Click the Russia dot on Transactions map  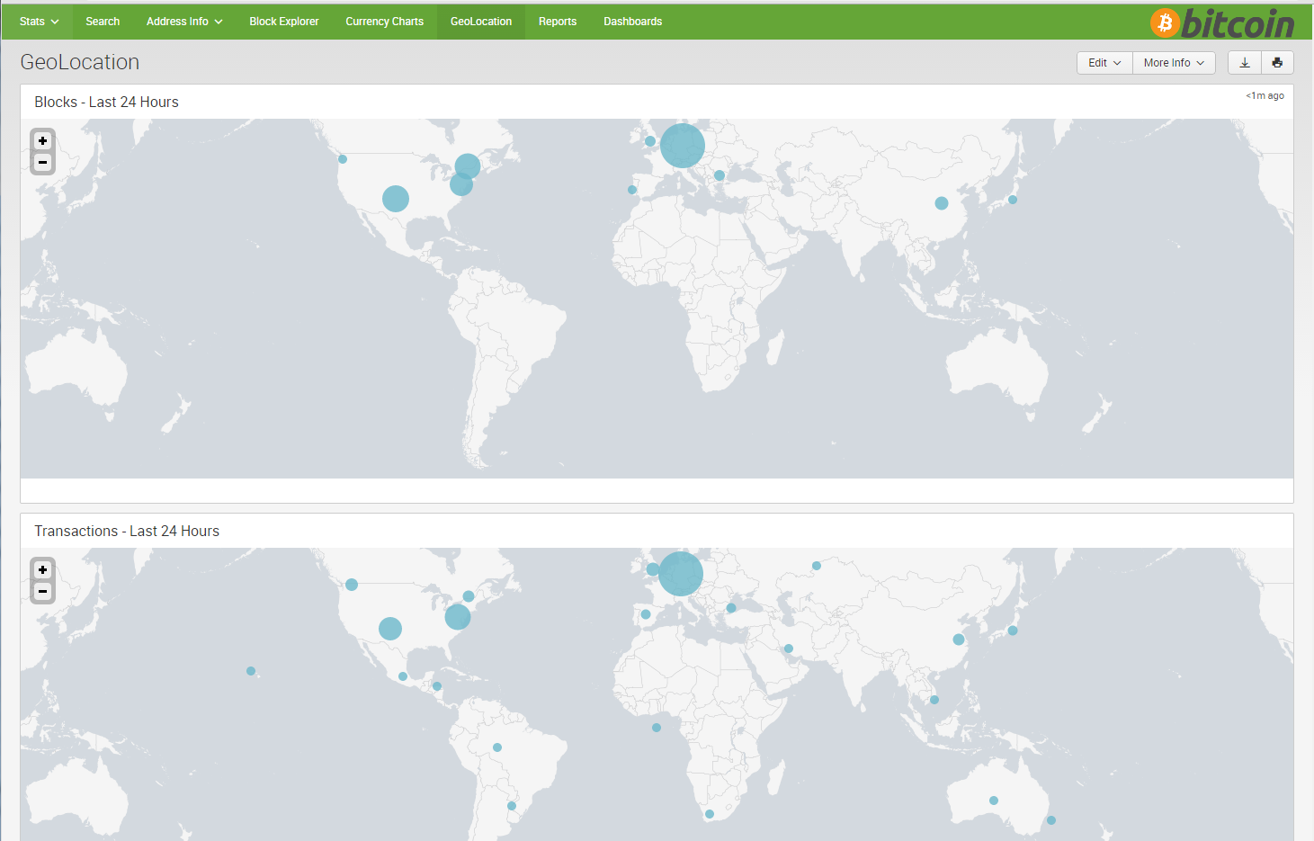click(x=817, y=566)
